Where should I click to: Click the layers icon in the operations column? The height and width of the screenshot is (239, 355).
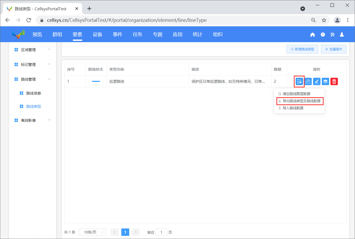click(x=325, y=81)
